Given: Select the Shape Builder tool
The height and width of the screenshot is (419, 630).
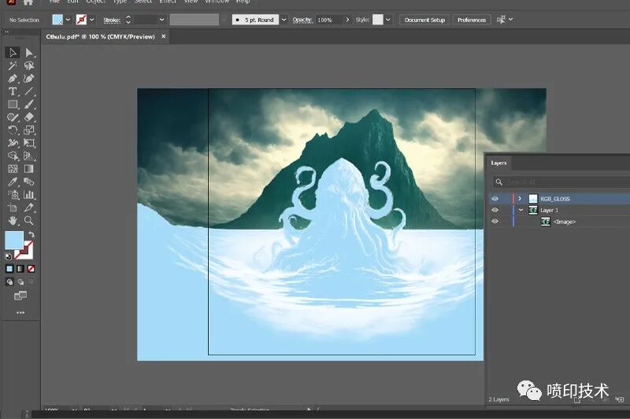Looking at the screenshot, I should (13, 156).
